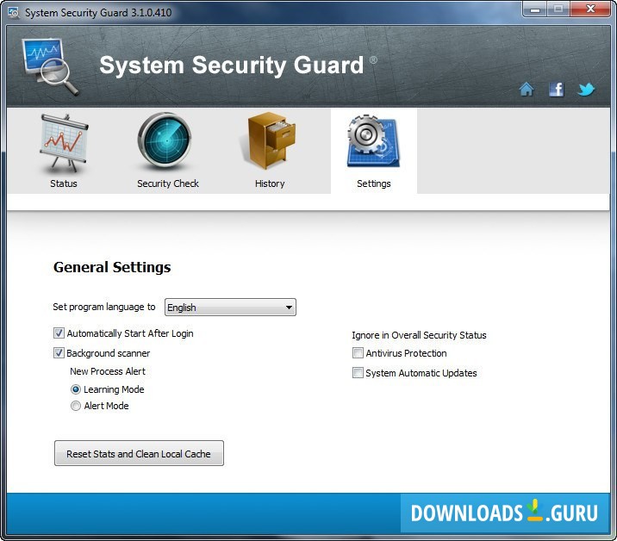Switch to the History tab label
Image resolution: width=617 pixels, height=541 pixels.
pyautogui.click(x=270, y=183)
